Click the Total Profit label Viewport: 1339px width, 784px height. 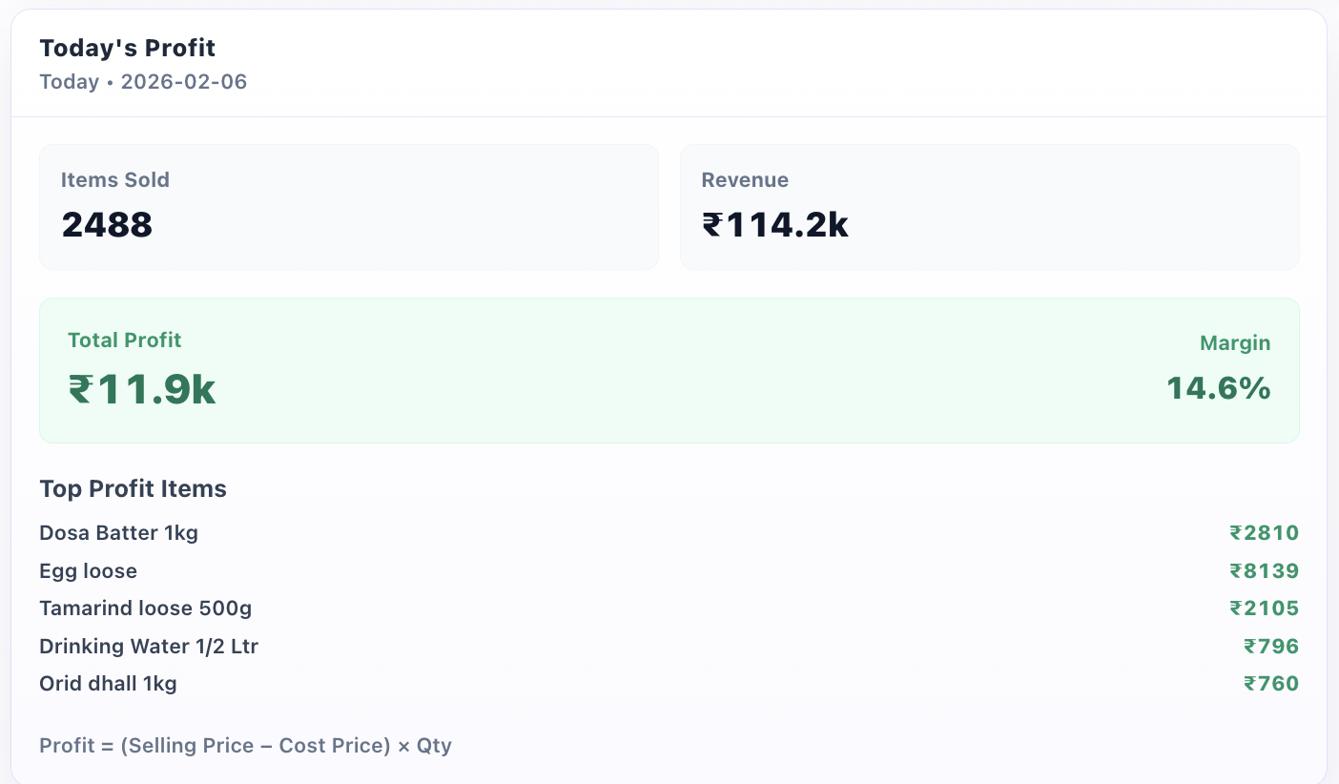coord(124,340)
